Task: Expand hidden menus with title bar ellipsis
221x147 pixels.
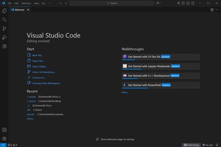Action: [50, 3]
